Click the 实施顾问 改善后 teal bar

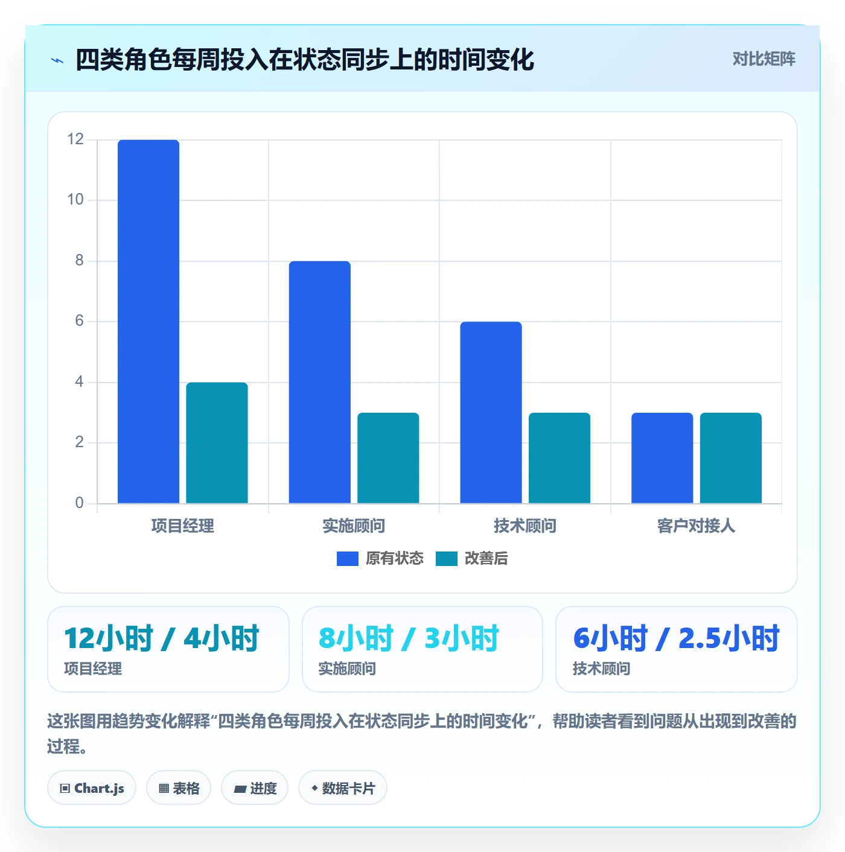(x=388, y=458)
